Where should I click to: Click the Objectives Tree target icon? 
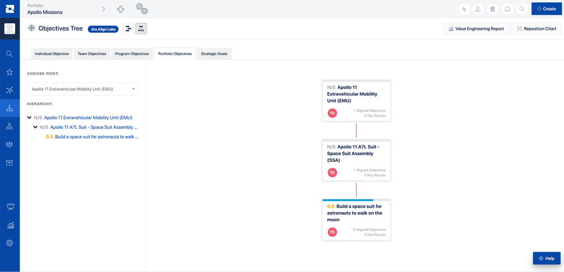pyautogui.click(x=31, y=28)
